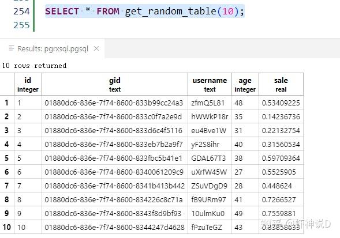Image resolution: width=340 pixels, height=238 pixels.
Task: Click the results list icon on the tab
Action: coord(12,48)
